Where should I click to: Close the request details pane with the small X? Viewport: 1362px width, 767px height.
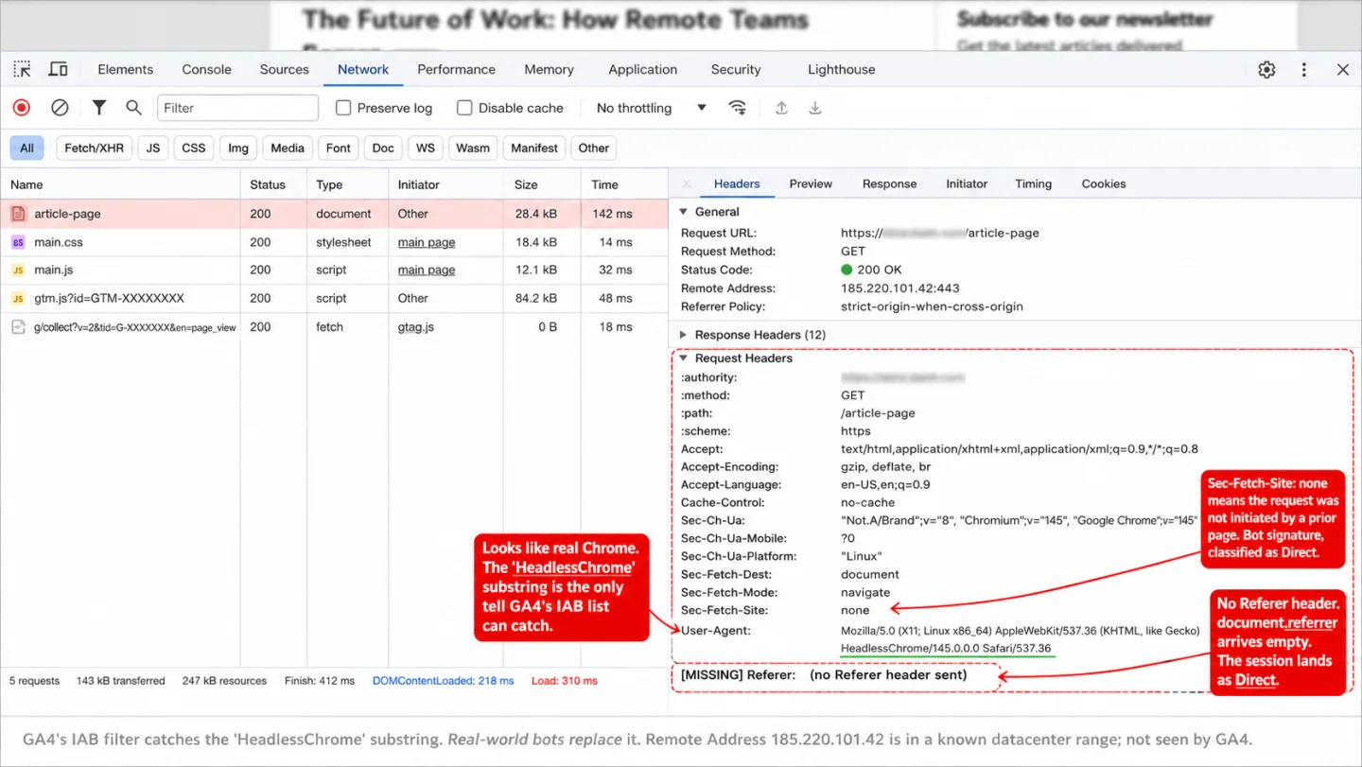(x=687, y=183)
